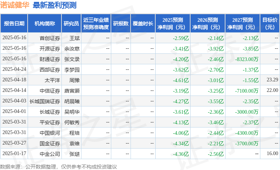Click institution name 西部证券

50,70
